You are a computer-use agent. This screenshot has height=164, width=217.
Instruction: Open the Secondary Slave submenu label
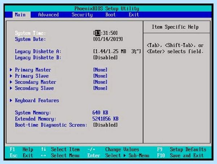(x=34, y=88)
